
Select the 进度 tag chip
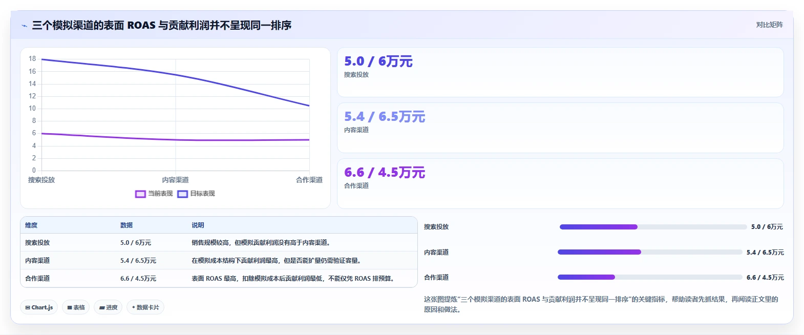click(x=108, y=307)
